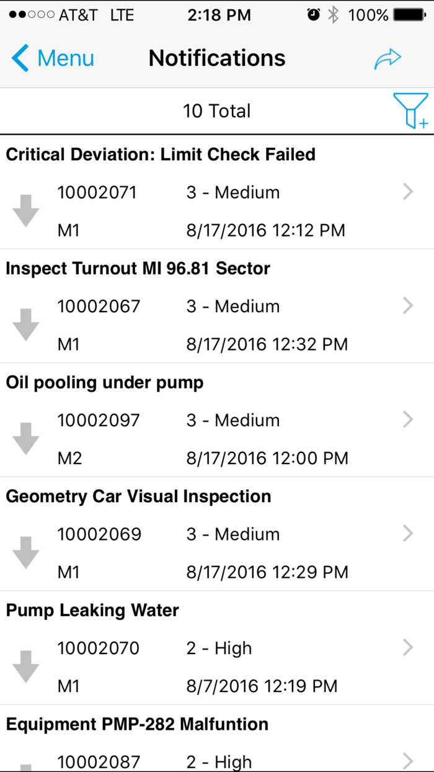Add a filter using the funnel-plus icon
The height and width of the screenshot is (772, 434).
(411, 110)
